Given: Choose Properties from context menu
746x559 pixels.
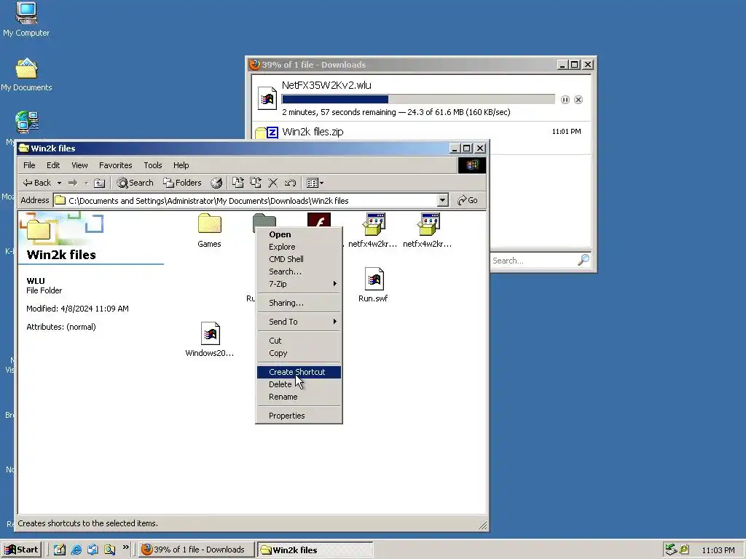Looking at the screenshot, I should point(299,416).
